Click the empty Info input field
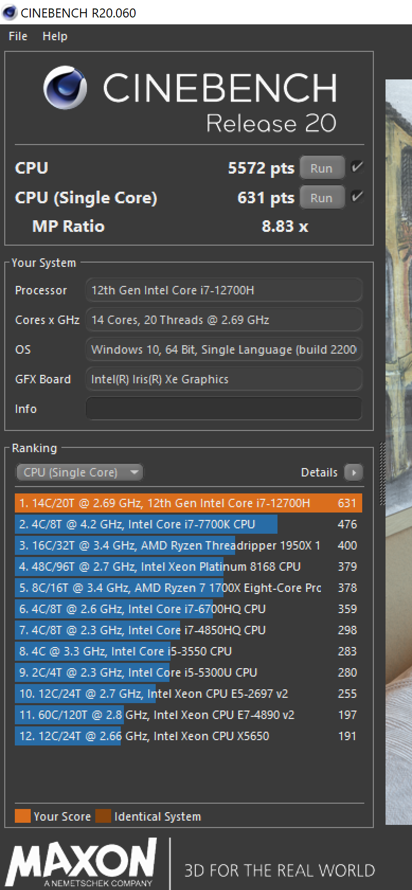 tap(224, 409)
